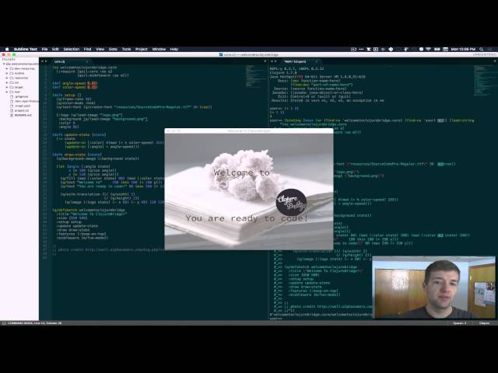
Task: Click the ClojureBridge logo in sketch window
Action: 291,203
